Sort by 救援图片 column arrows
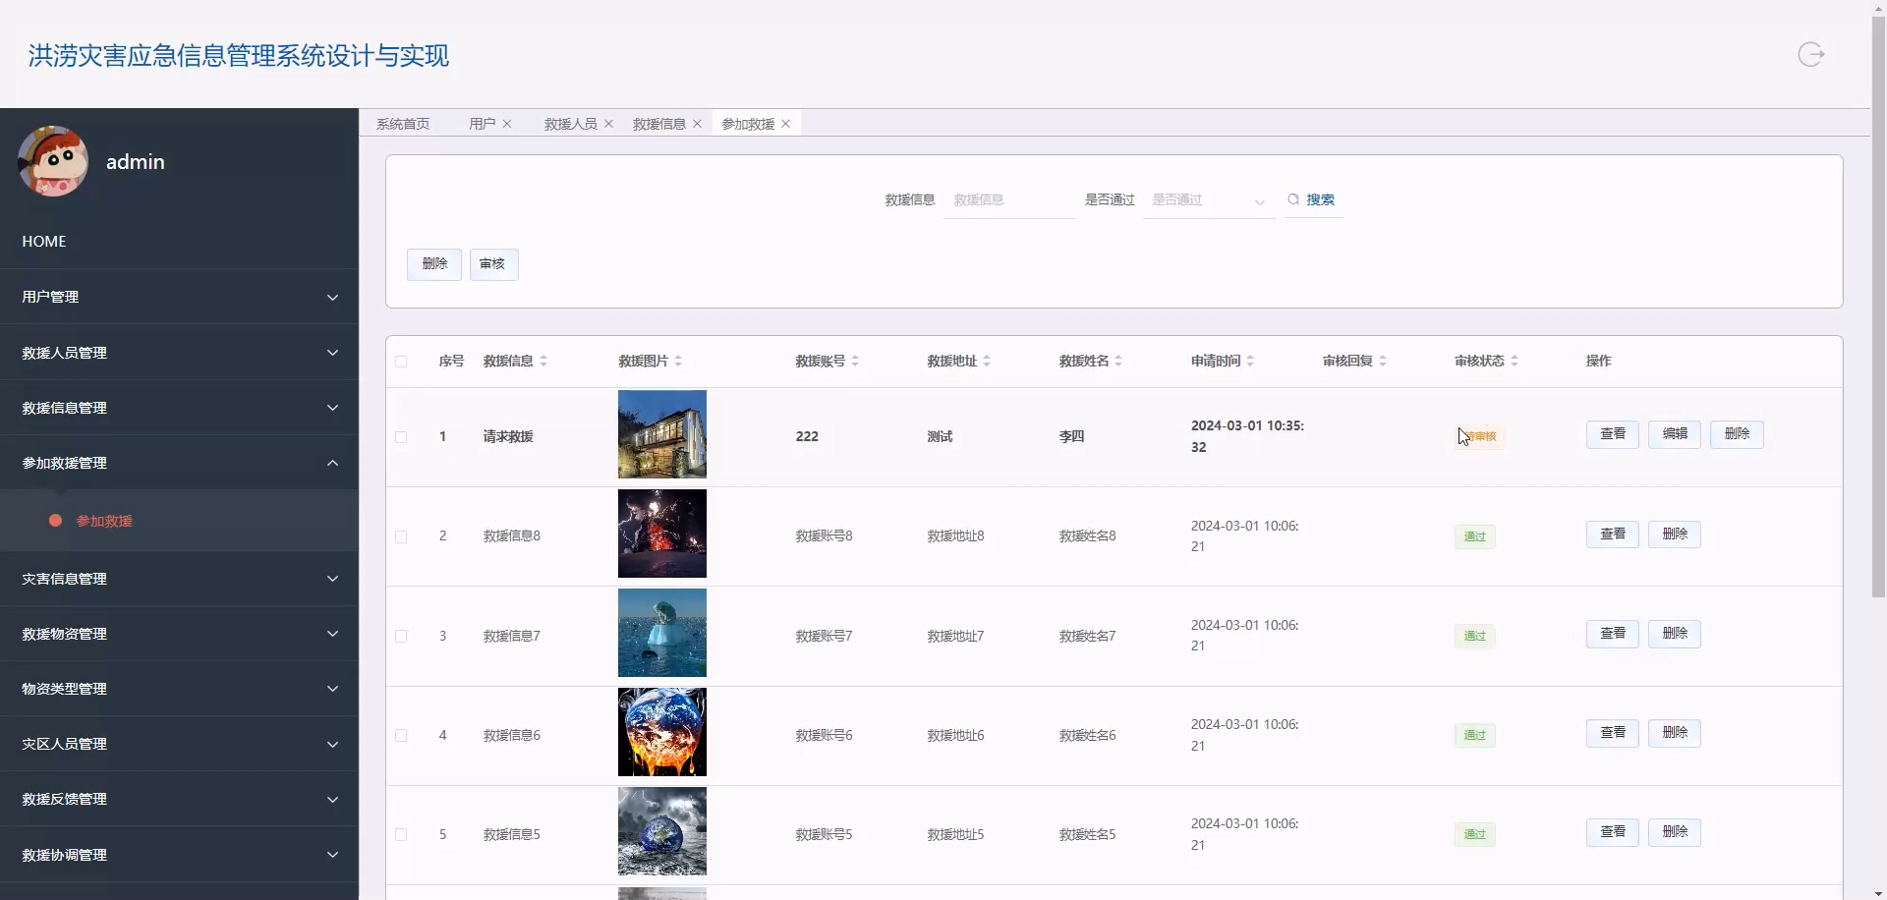 point(678,362)
